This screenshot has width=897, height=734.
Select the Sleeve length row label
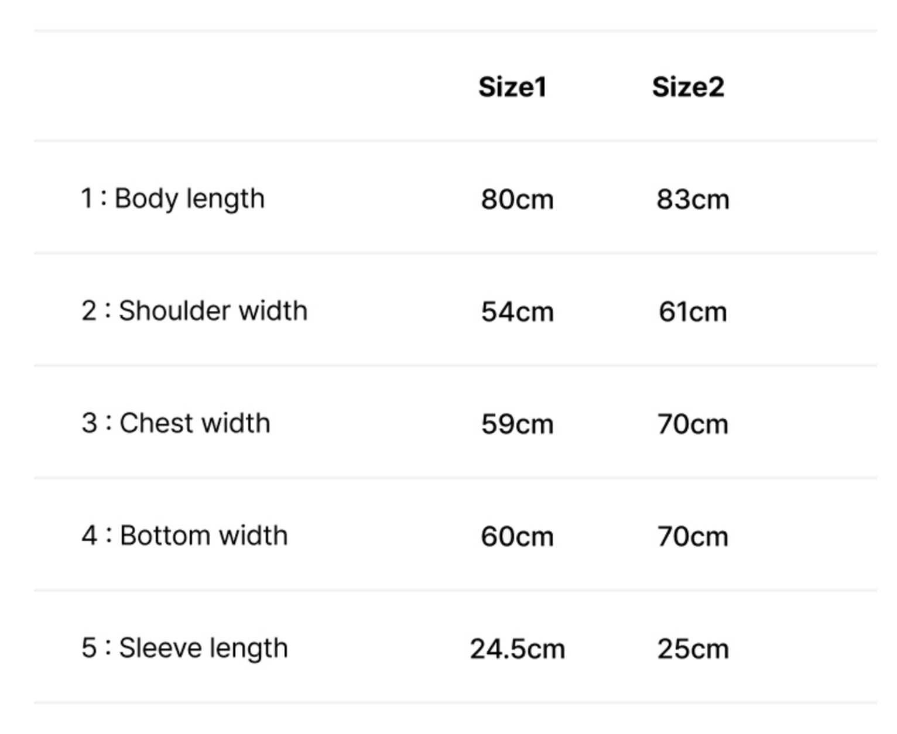coord(203,648)
